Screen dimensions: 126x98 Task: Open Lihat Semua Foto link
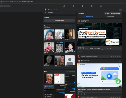70,72
